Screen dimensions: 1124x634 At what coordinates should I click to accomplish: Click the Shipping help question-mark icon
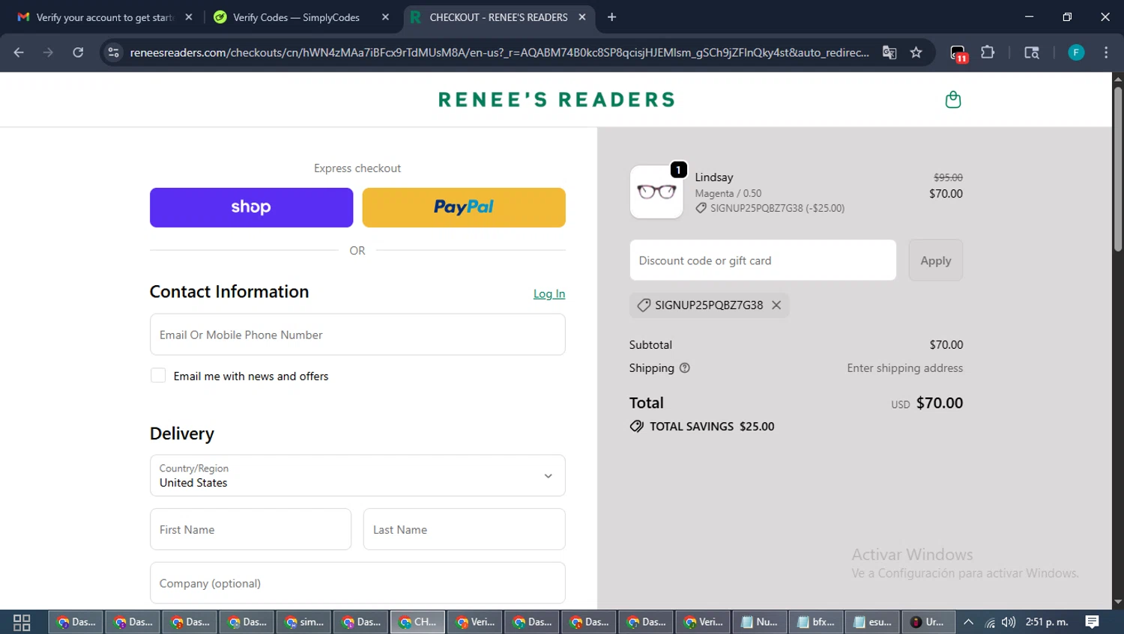click(x=684, y=368)
